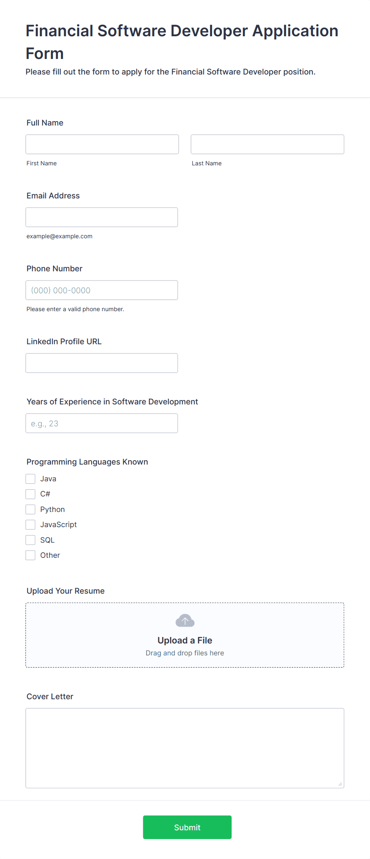Viewport: 370px width, 859px height.
Task: Select the Email Address input
Action: 102,217
